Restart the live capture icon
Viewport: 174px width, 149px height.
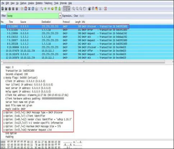[x=17, y=9]
